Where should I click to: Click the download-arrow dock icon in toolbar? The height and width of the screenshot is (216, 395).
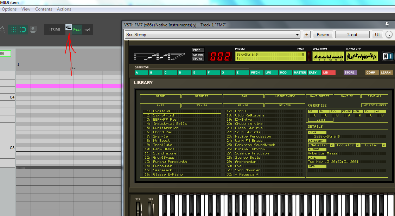tap(33, 30)
